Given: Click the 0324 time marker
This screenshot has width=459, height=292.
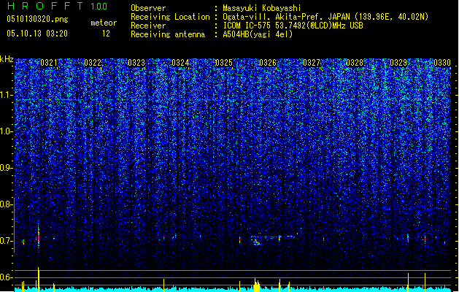Looking at the screenshot, I should pyautogui.click(x=180, y=63).
